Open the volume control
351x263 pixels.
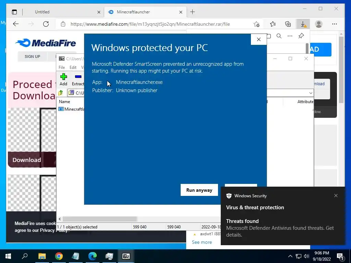coord(306,256)
